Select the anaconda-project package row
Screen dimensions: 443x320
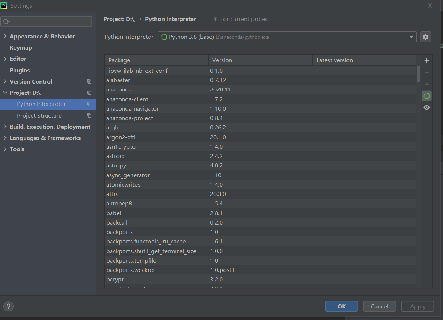pyautogui.click(x=260, y=118)
